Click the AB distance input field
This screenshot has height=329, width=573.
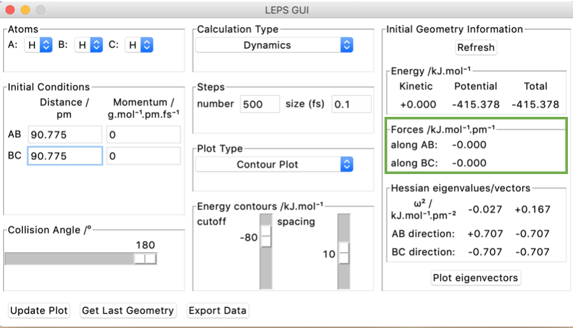click(x=64, y=135)
